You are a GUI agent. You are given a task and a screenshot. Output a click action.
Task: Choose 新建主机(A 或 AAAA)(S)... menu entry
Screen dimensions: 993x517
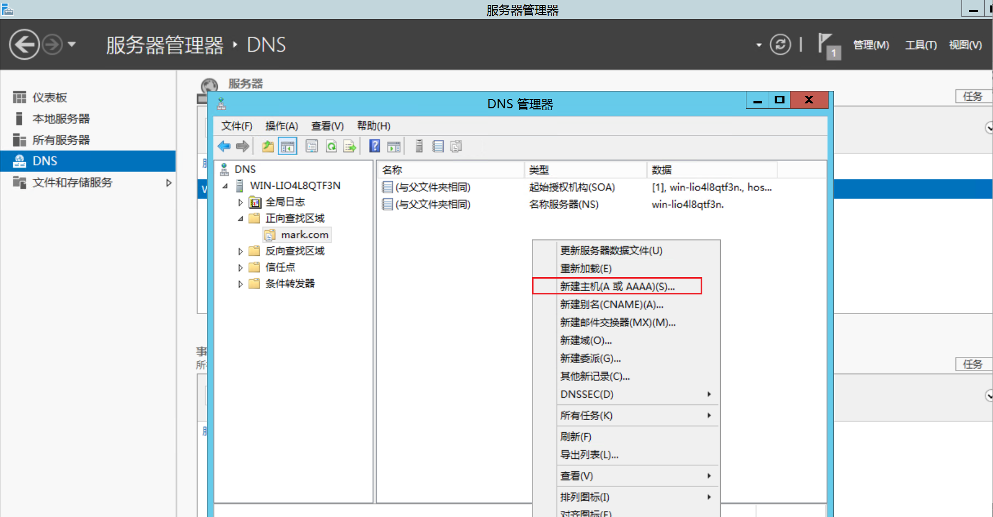626,286
